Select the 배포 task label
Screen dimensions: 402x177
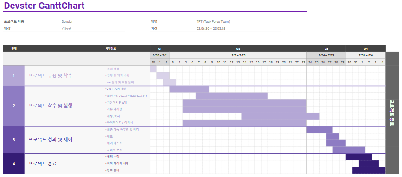(x=109, y=137)
